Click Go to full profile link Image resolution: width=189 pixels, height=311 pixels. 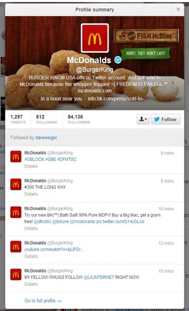point(43,301)
